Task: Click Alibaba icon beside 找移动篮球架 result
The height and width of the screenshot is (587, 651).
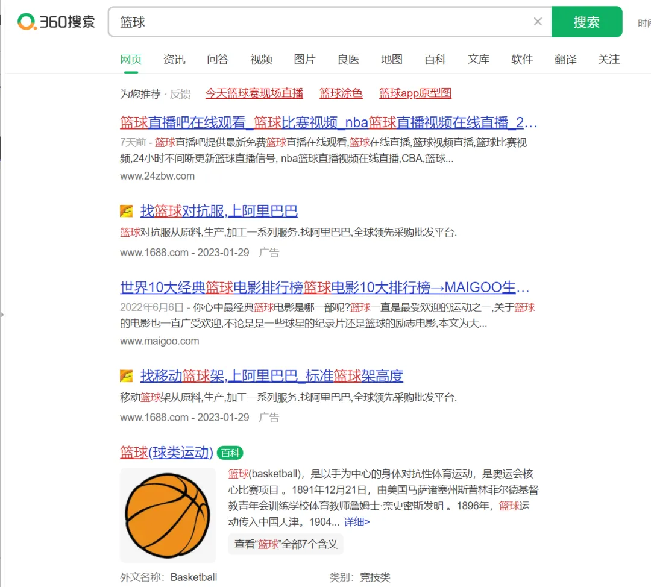Action: coord(126,375)
